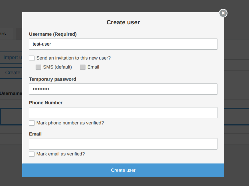Screen dimensions: 249x186
Task: Click the Email address input box
Action: point(123,144)
